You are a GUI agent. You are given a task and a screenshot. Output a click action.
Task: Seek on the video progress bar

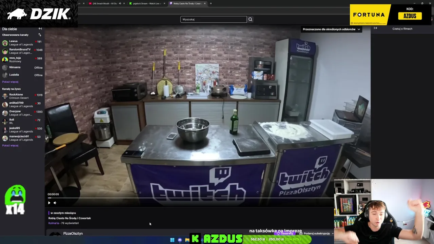click(191, 198)
